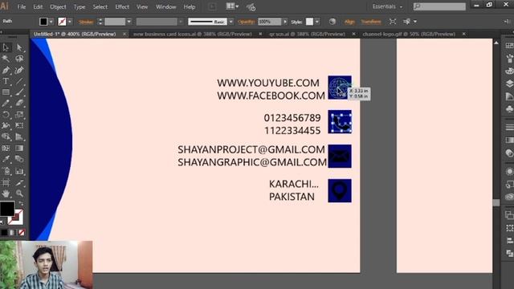Select the Artboard tool
Viewport: 514px width, 289px height.
tap(6, 182)
